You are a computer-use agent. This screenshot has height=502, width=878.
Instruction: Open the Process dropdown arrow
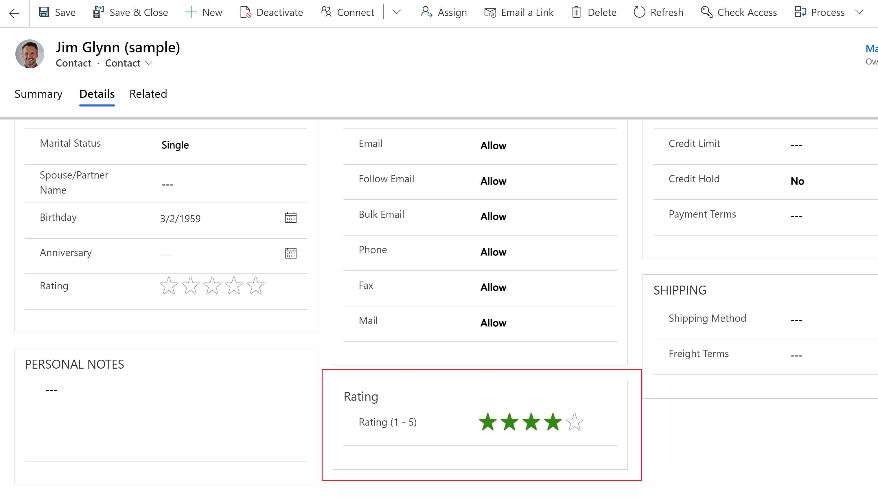tap(862, 12)
